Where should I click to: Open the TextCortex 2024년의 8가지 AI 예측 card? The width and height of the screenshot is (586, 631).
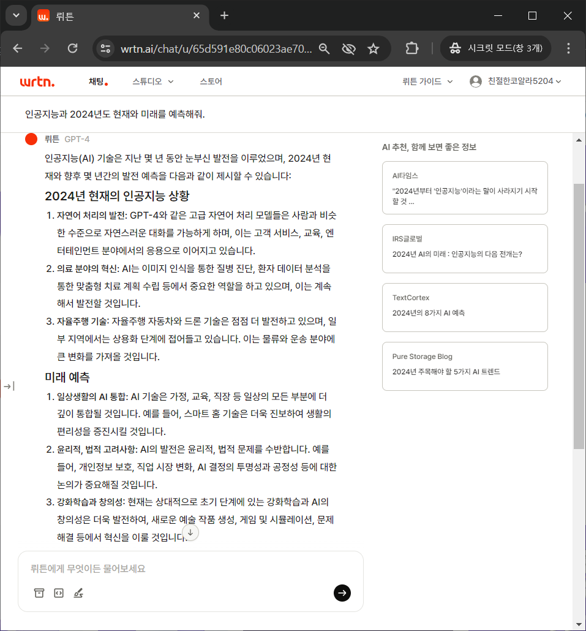[x=465, y=308]
